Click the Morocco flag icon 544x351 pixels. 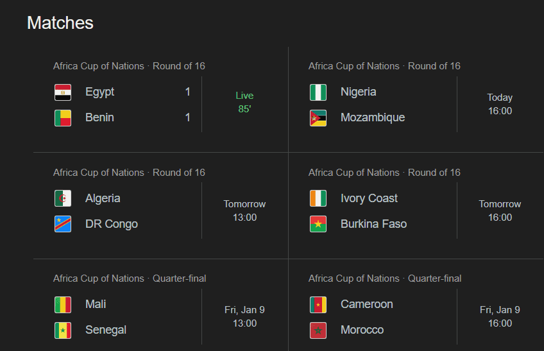pos(318,330)
